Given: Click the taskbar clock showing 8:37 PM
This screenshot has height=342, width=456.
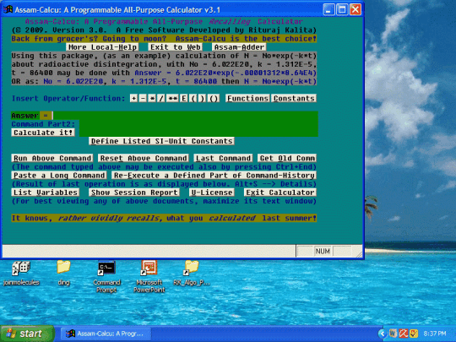Looking at the screenshot, I should point(435,334).
